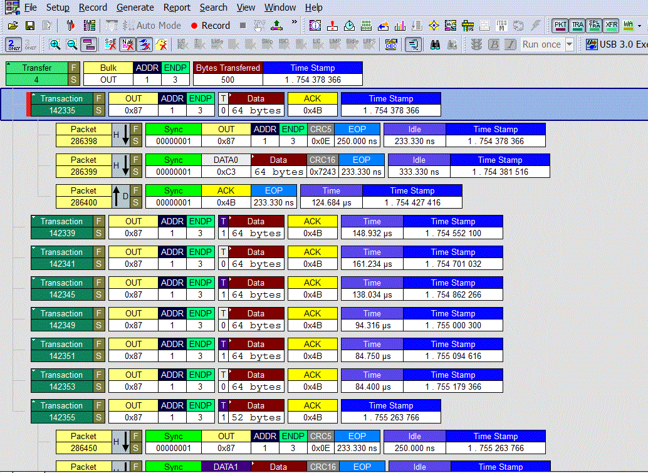Toggle the USB 2 ONLY filter
The width and height of the screenshot is (648, 473).
coord(14,44)
